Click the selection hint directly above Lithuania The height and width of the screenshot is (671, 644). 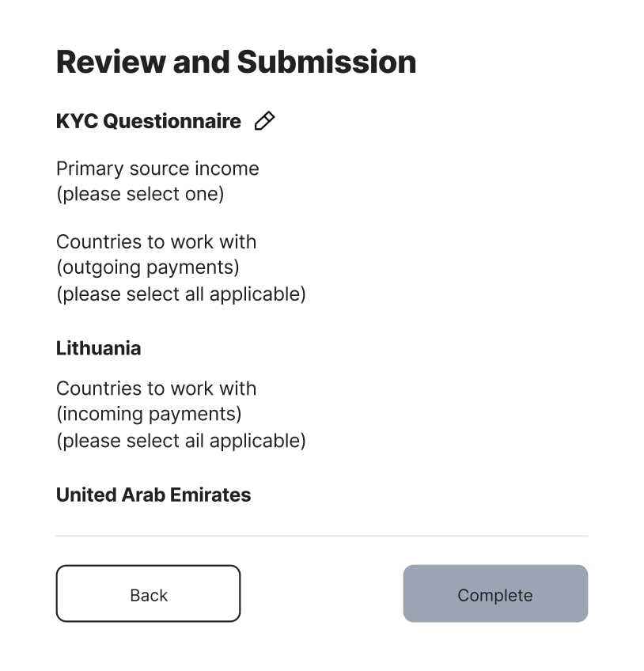180,294
